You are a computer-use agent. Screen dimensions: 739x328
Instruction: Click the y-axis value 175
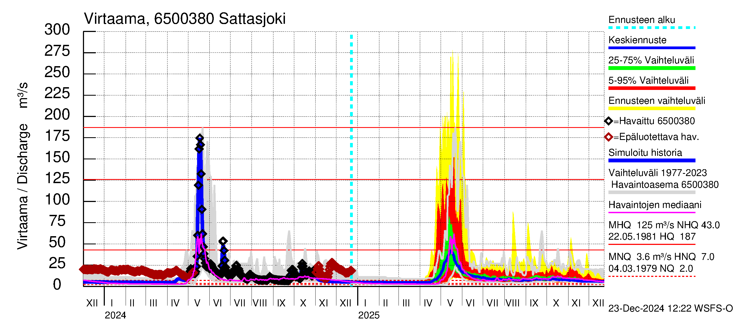(57, 136)
